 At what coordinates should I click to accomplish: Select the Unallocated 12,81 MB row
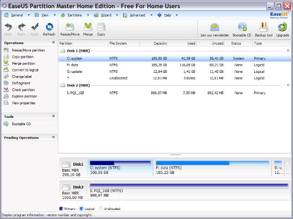tap(175, 78)
